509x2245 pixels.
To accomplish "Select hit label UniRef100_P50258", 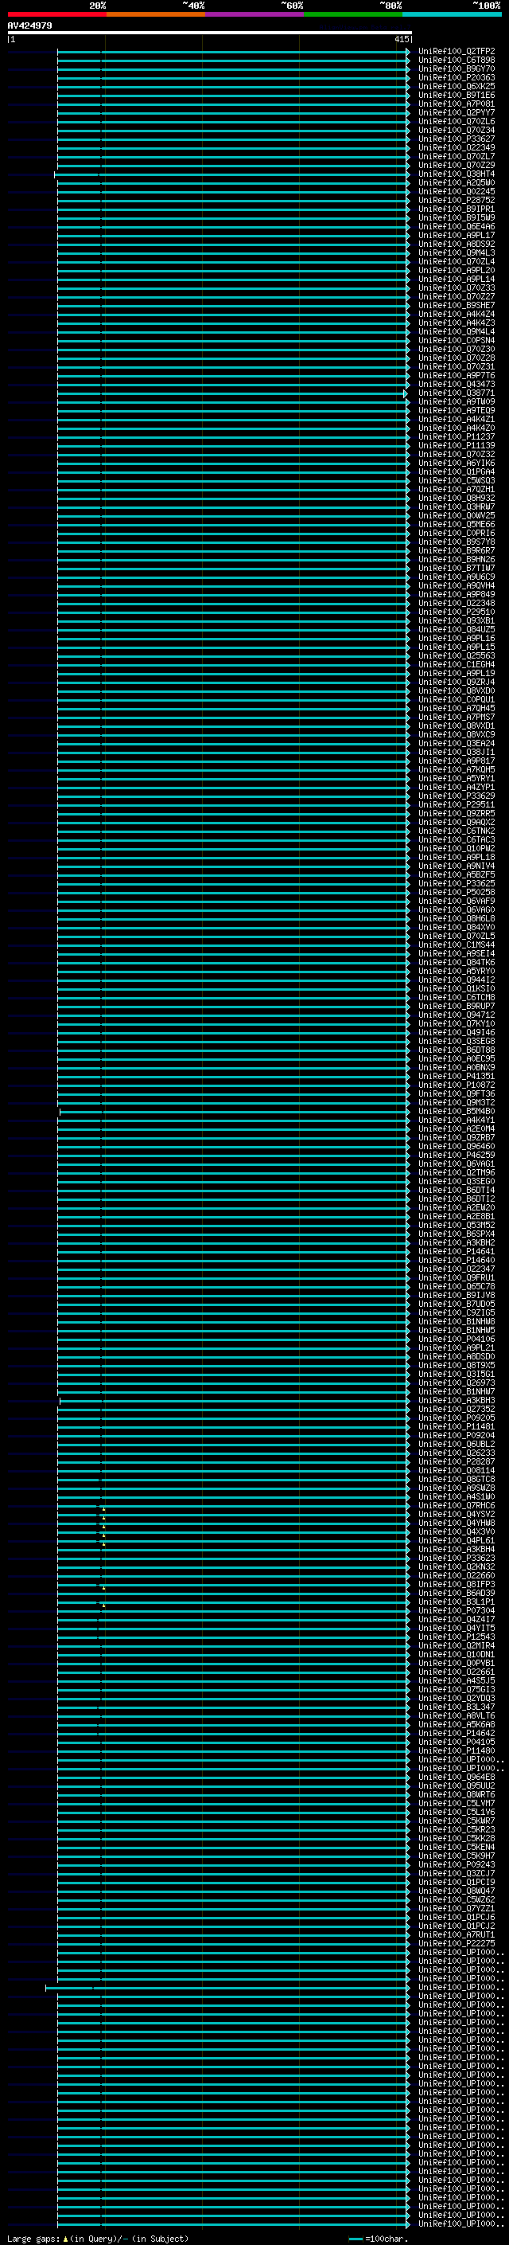I will coord(457,893).
